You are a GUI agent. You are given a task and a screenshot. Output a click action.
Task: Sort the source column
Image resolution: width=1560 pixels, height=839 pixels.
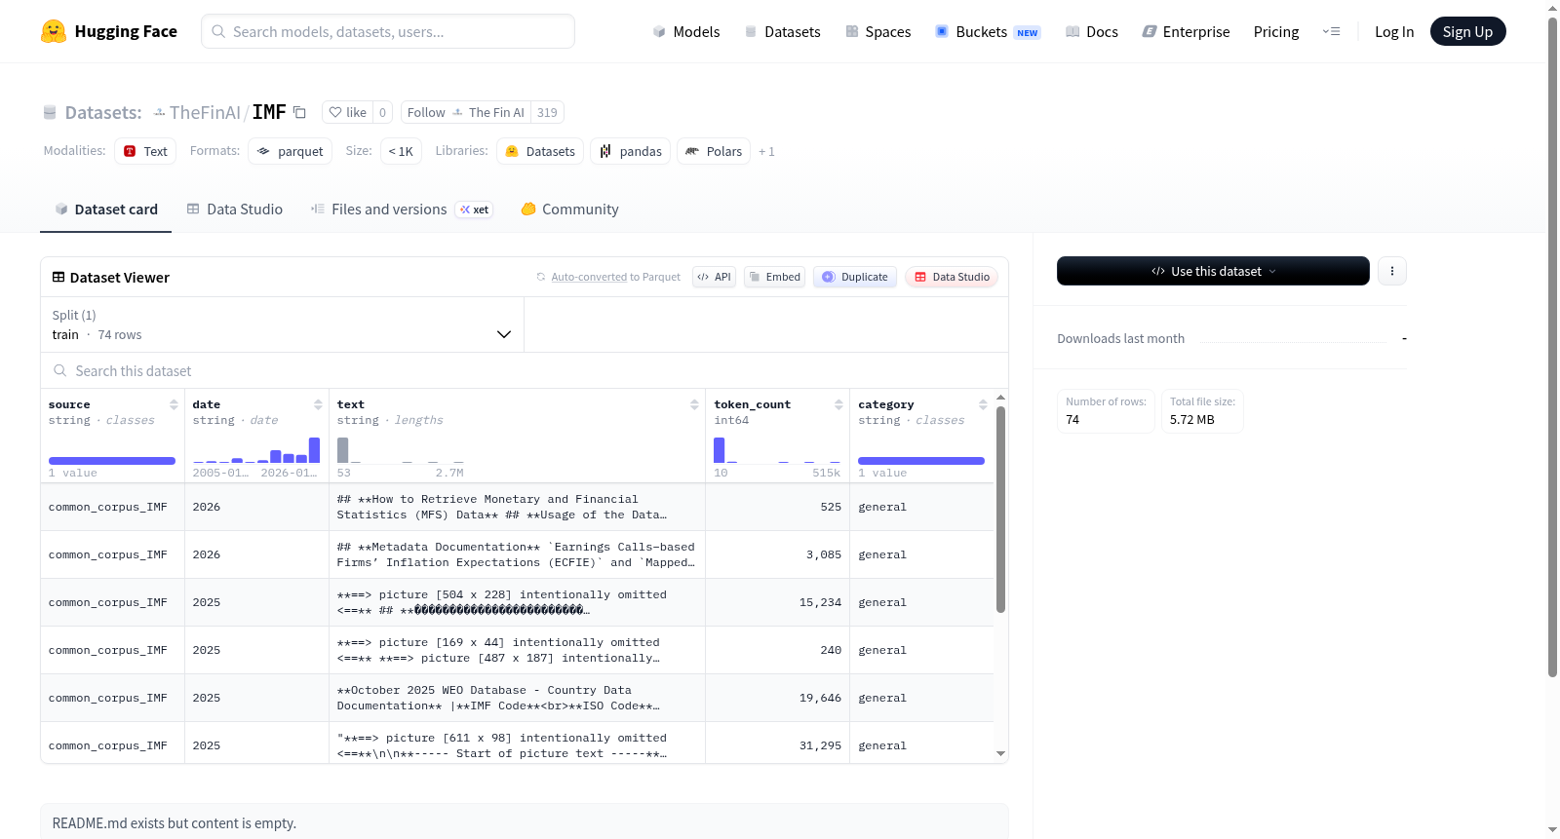(x=174, y=404)
